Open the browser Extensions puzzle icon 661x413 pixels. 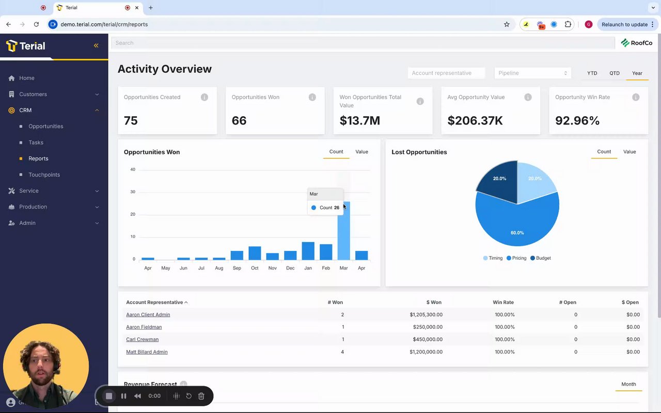coord(568,24)
